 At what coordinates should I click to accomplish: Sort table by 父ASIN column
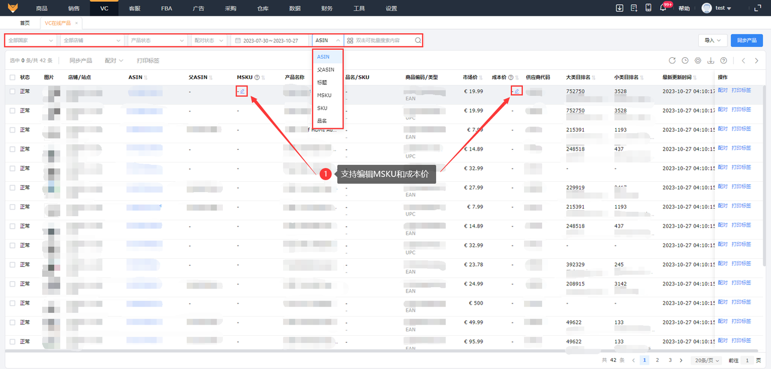tap(210, 78)
